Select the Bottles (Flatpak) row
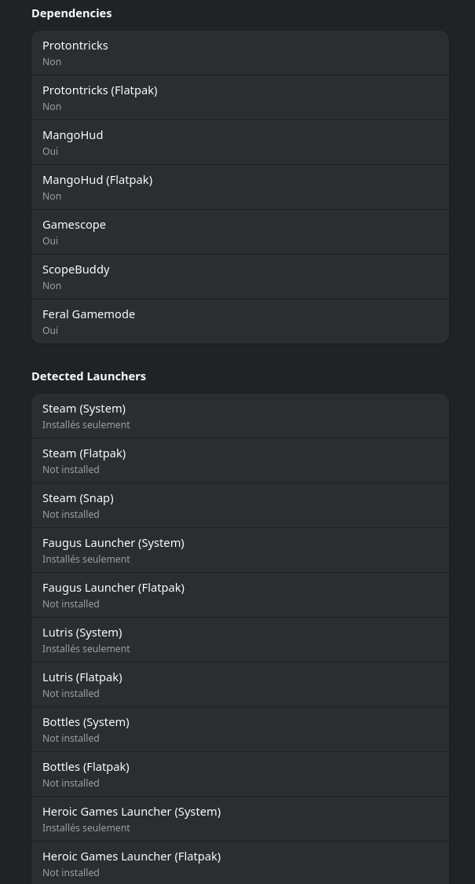 (x=240, y=774)
